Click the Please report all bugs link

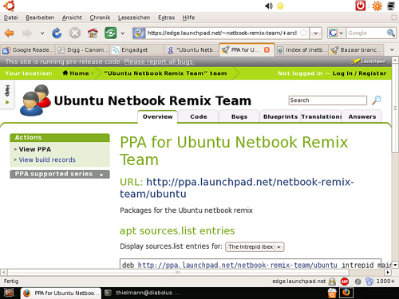click(159, 61)
